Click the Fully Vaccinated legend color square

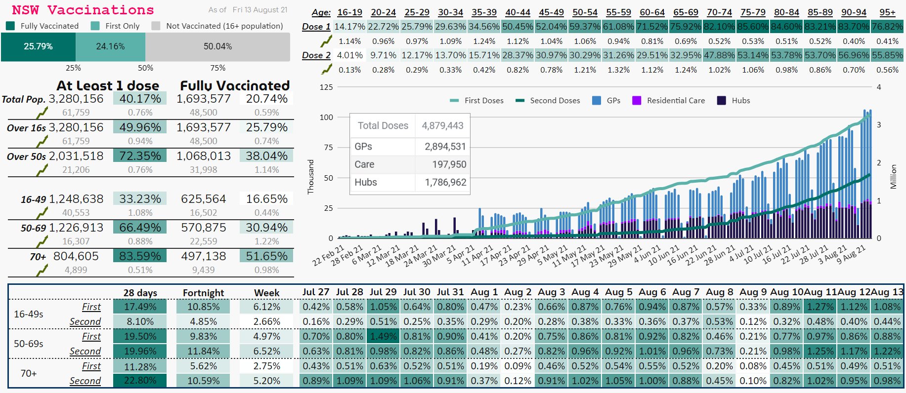pyautogui.click(x=10, y=26)
